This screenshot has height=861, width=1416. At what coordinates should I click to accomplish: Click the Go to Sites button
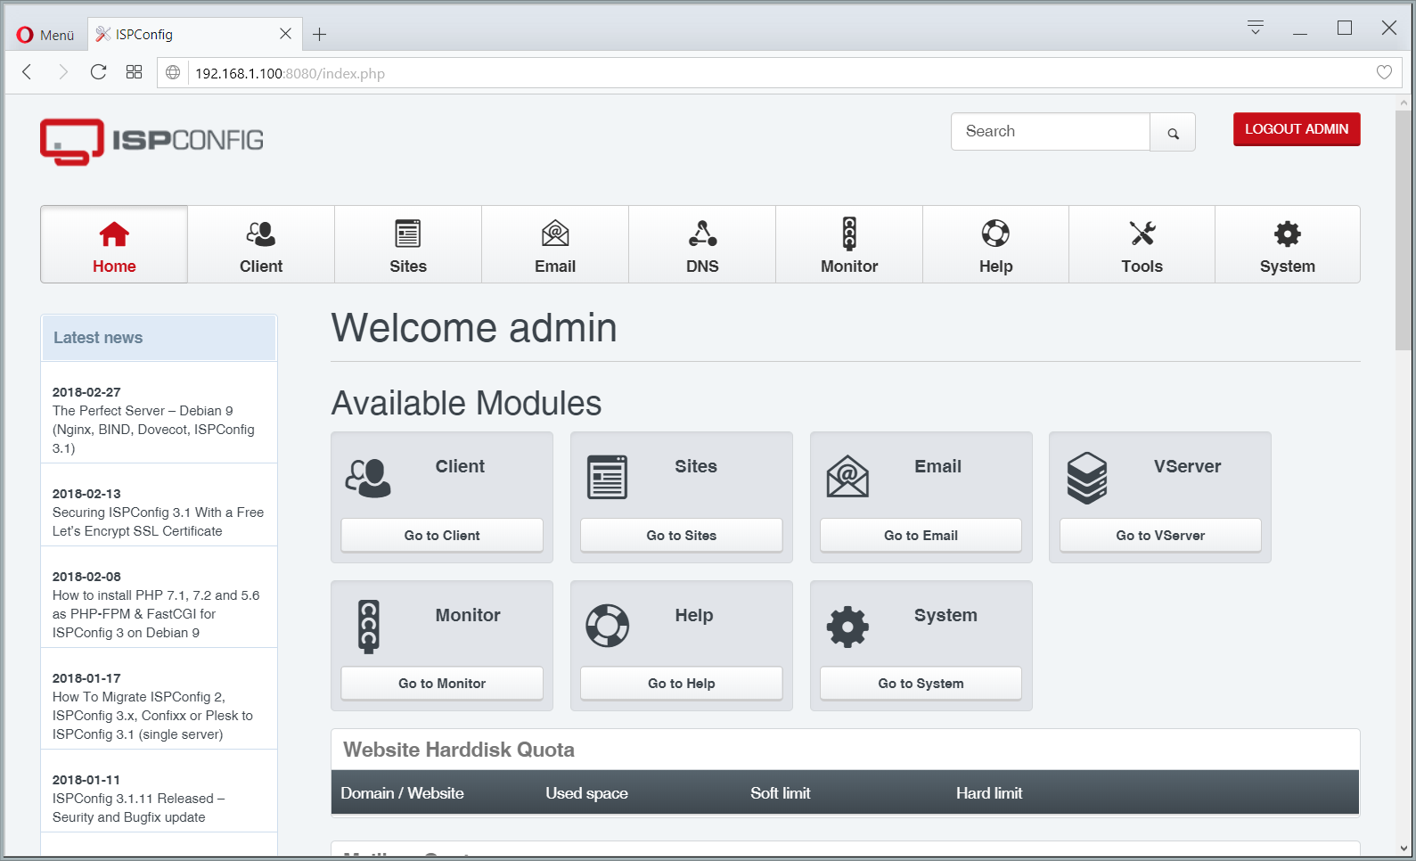point(682,535)
